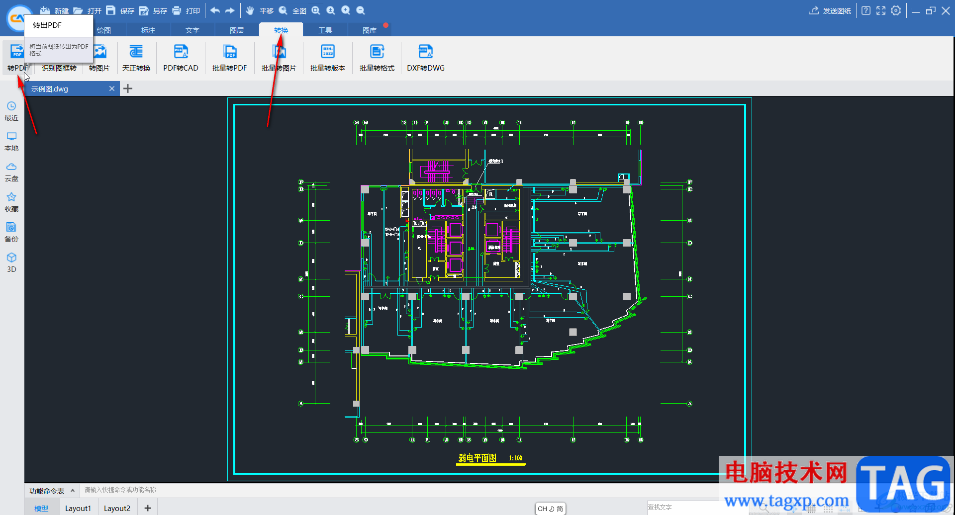
Task: Open the cloud disk (云盘) sidebar panel
Action: 11,172
